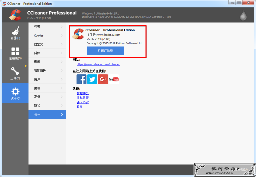Open the 隐私 menu item
Screen dimensions: 256x177
click(47, 106)
